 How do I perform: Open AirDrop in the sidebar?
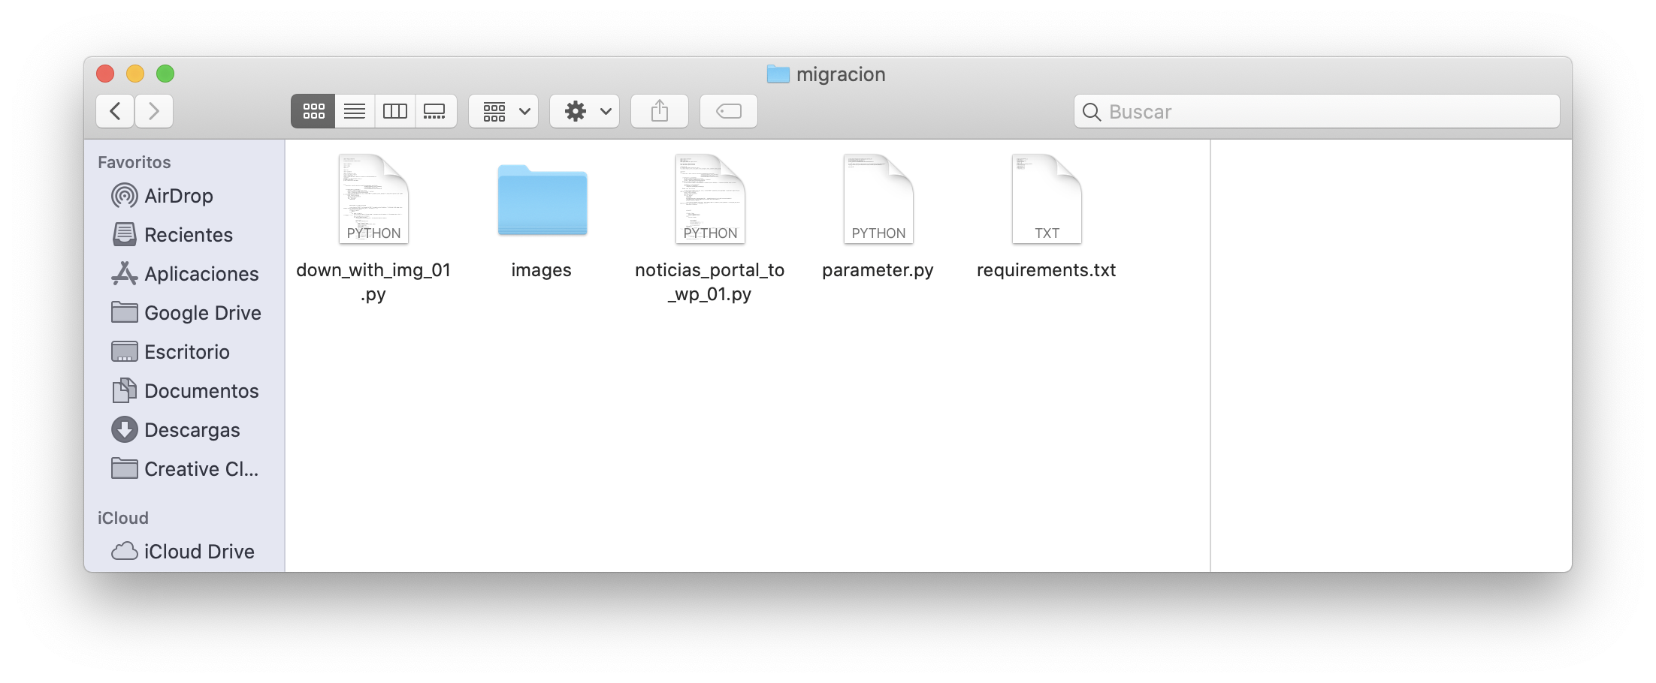pos(178,196)
